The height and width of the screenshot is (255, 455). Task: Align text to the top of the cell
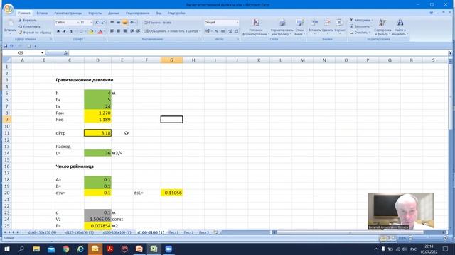tap(112, 22)
